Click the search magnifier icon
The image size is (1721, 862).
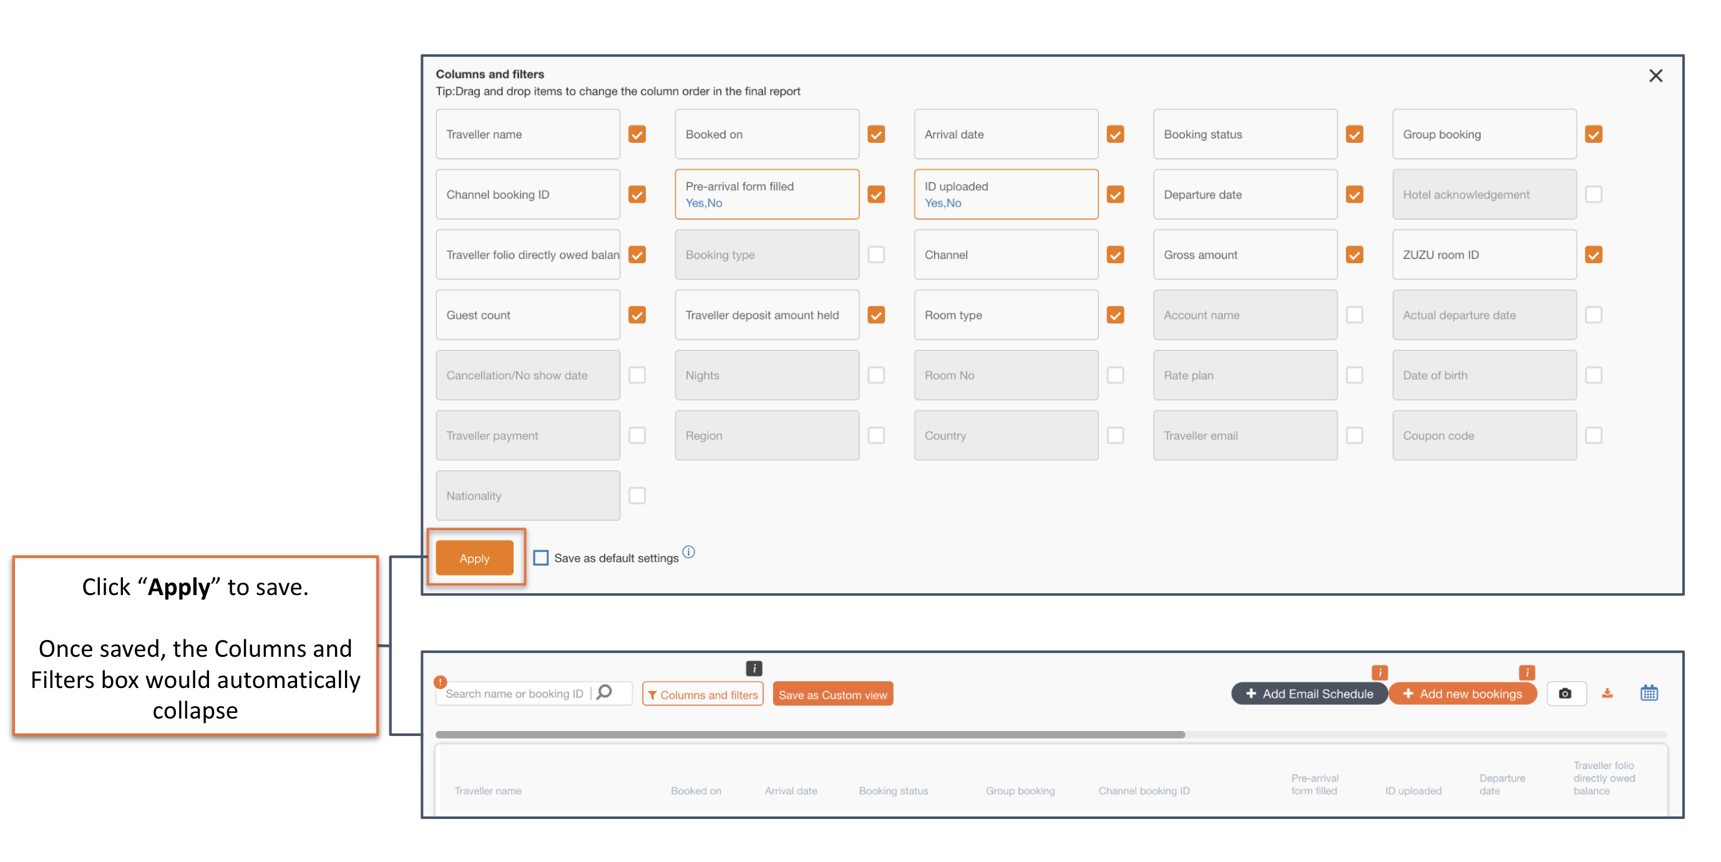point(604,692)
